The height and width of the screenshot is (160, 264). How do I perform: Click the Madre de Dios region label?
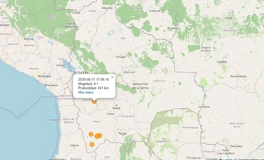coord(53,17)
